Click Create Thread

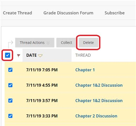18,13
